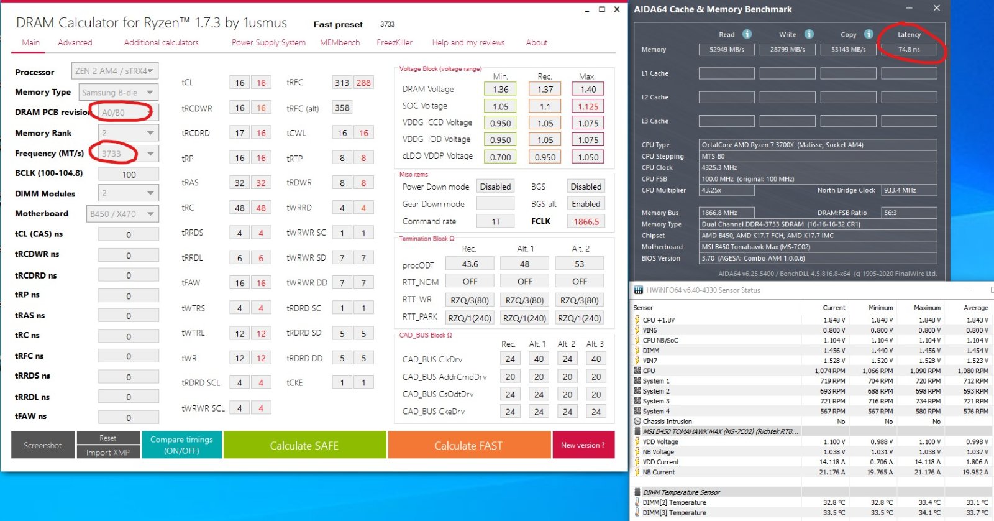Click the Reset button

click(108, 438)
